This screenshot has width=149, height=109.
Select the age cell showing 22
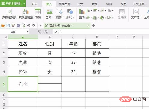73,72
